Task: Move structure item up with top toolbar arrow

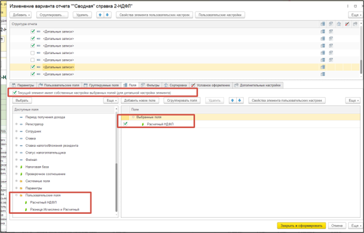Action: (x=100, y=15)
